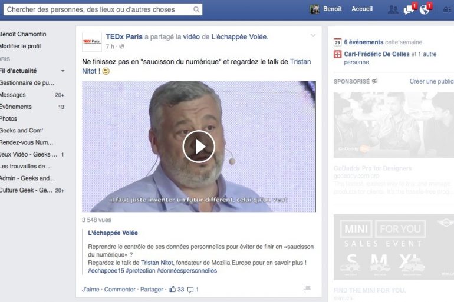Expand the post options chevron
The image size is (454, 302).
pos(313,36)
